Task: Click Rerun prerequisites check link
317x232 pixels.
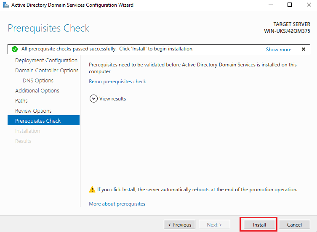Action: 117,82
